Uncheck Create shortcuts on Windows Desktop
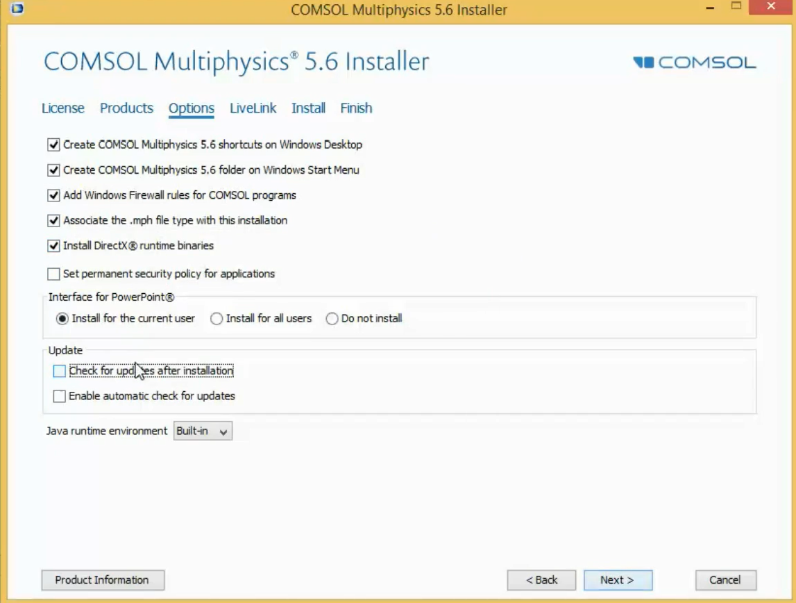The width and height of the screenshot is (796, 603). (x=53, y=144)
